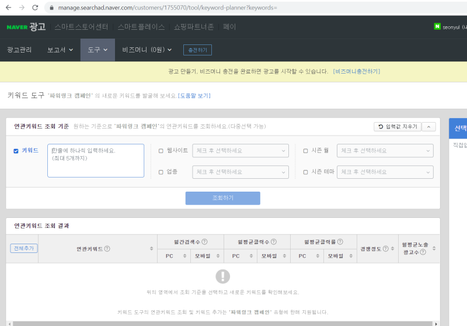Click the 전체추가 button

24,248
